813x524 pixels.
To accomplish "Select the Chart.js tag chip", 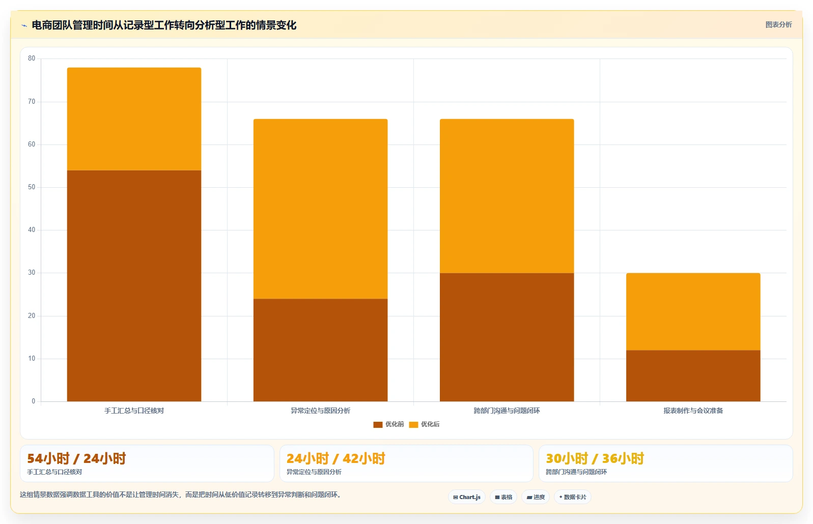I will [x=467, y=497].
